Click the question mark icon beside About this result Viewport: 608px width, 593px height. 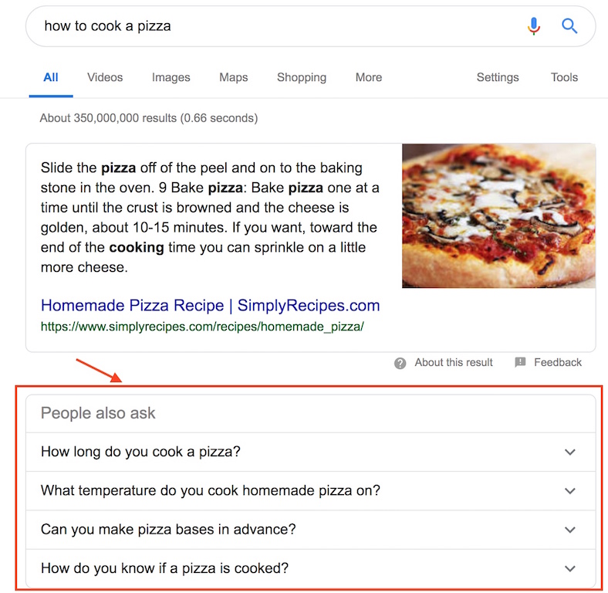400,363
